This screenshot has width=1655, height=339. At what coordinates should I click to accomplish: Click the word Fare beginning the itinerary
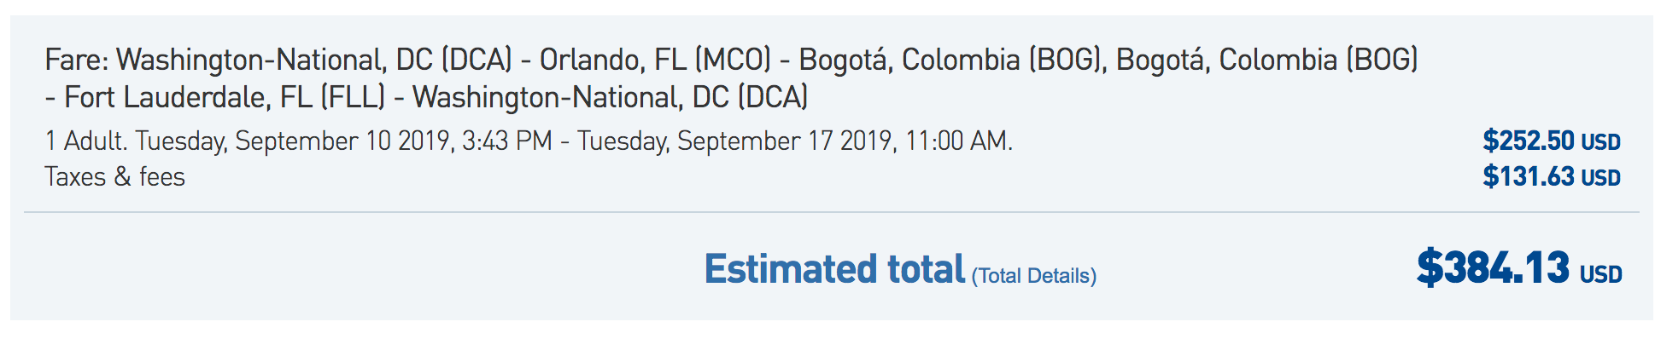(77, 60)
